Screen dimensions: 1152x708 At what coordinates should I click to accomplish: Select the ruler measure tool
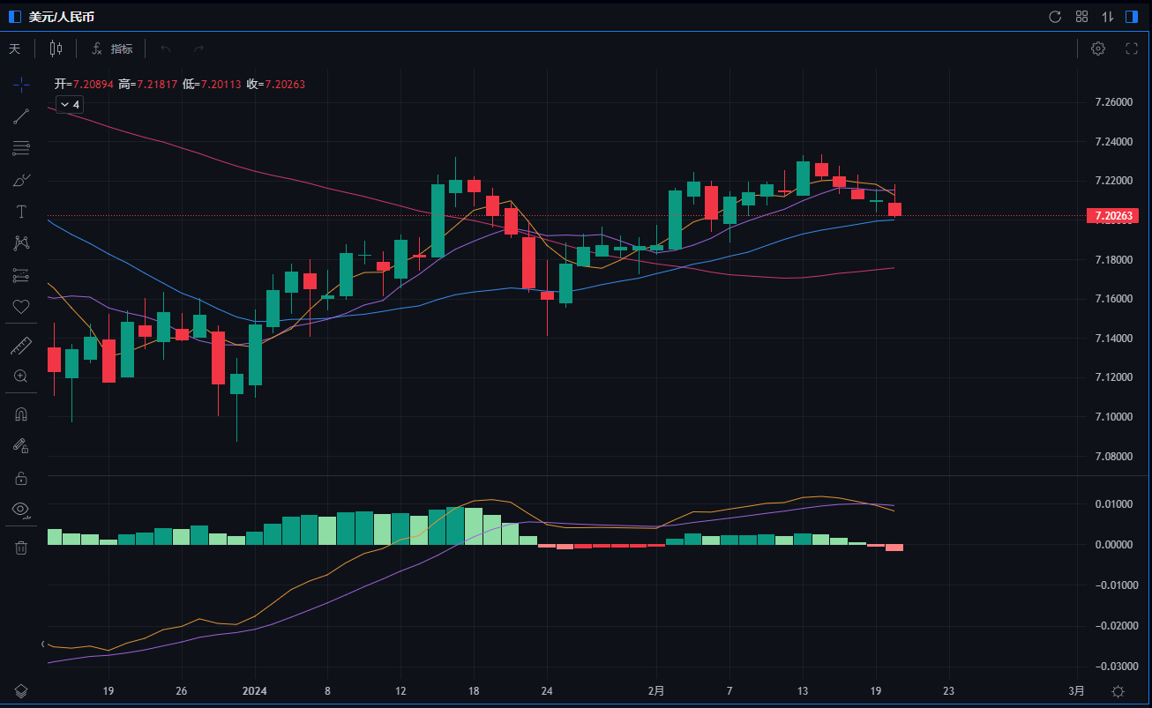pyautogui.click(x=21, y=346)
